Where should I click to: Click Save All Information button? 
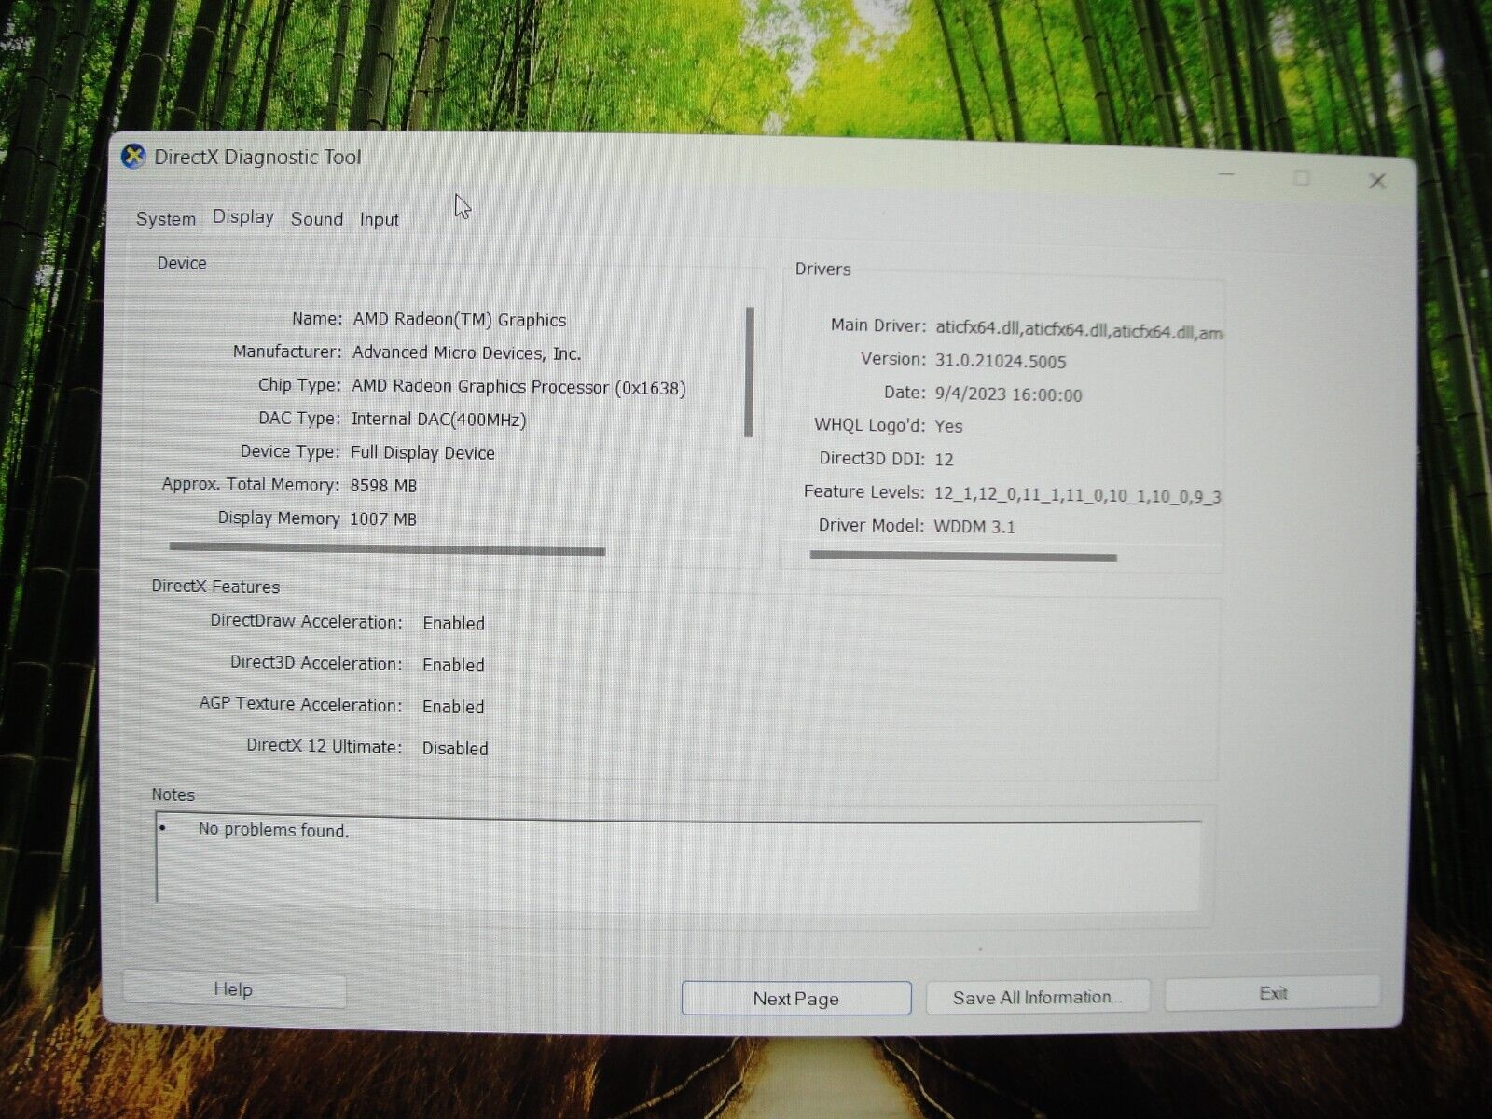point(1038,997)
